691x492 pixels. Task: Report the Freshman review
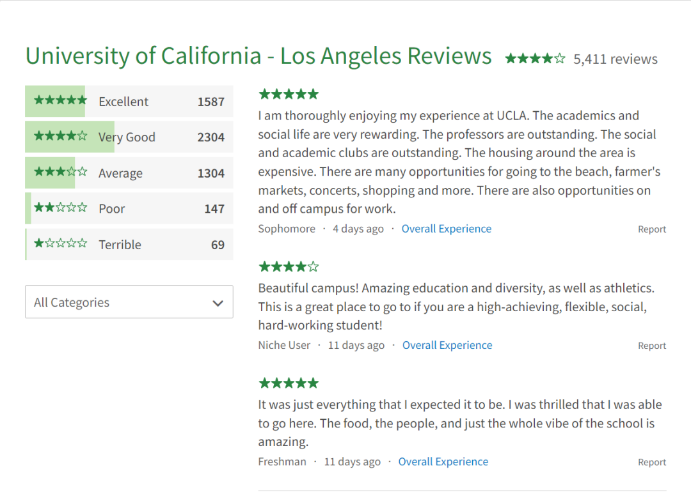(651, 462)
